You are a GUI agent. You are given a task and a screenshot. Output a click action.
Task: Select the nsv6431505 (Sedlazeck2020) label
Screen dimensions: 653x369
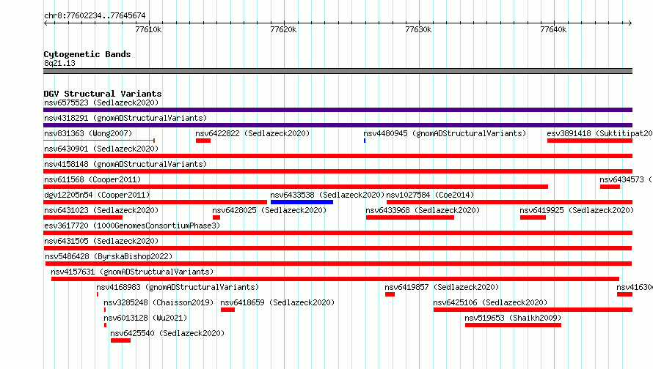pos(101,241)
